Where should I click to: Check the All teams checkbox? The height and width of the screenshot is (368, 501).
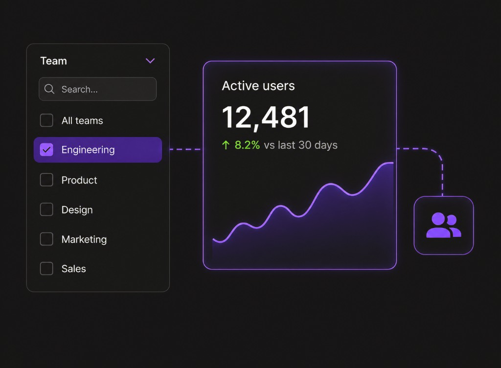pos(46,120)
